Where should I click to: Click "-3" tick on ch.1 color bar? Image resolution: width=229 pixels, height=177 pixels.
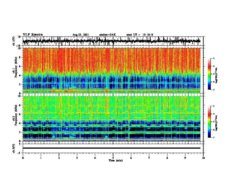(x=213, y=58)
